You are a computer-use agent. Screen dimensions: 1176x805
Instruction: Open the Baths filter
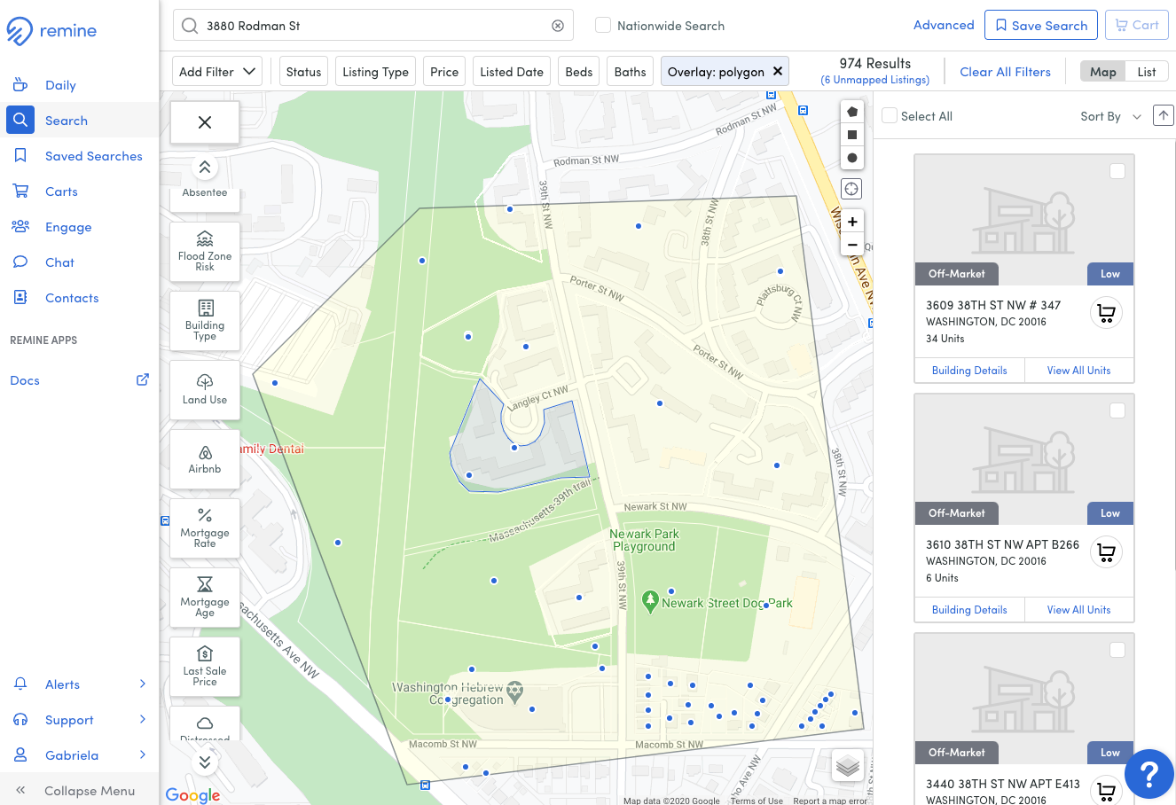coord(631,72)
